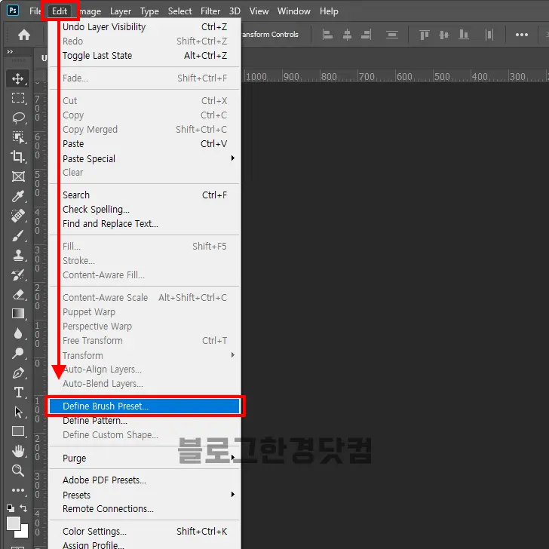This screenshot has height=549, width=549.
Task: Select the Brush tool
Action: tap(18, 235)
